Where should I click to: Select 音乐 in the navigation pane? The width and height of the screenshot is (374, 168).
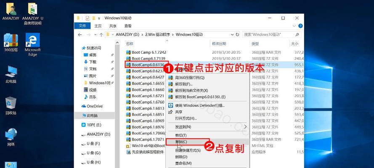click(x=93, y=97)
